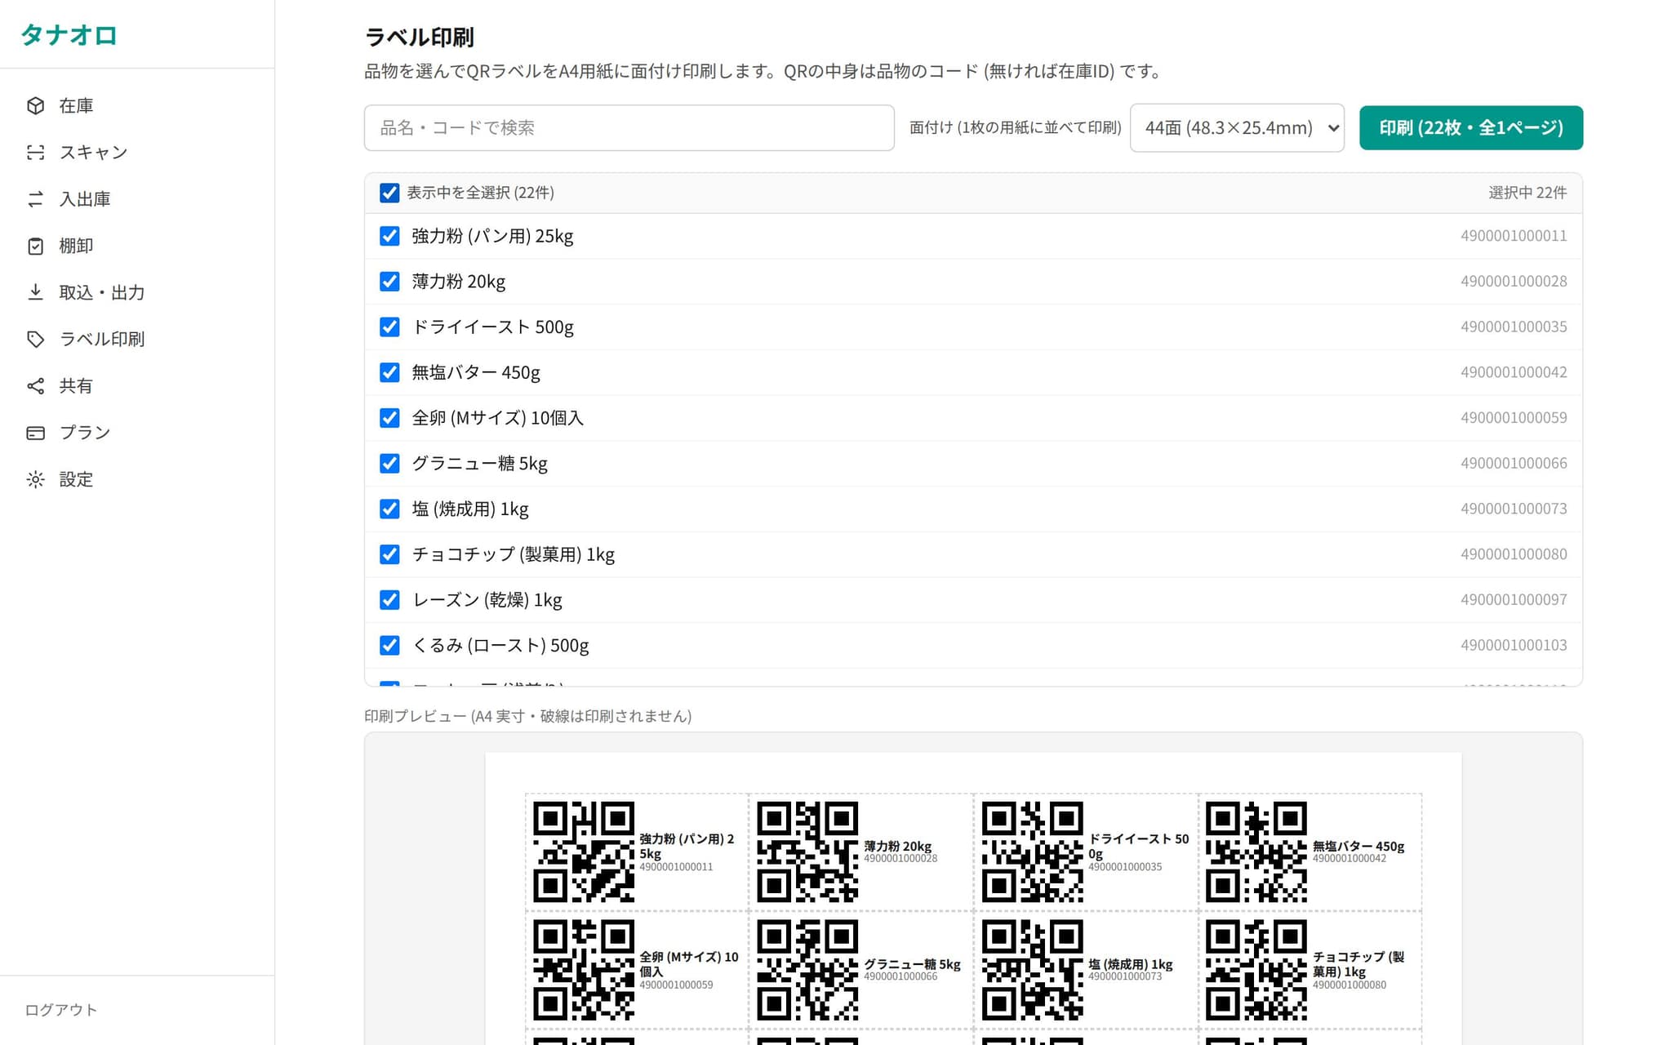Uncheck 塩 (焼成用) 1kg
1672x1045 pixels.
point(389,509)
